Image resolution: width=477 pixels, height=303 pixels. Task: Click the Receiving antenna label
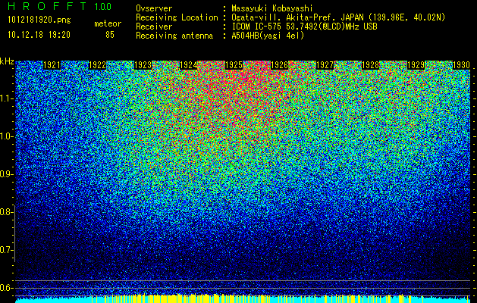pos(174,36)
